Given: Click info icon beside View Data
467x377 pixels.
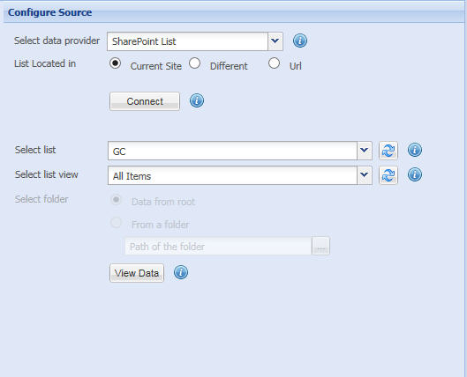Looking at the screenshot, I should point(181,272).
